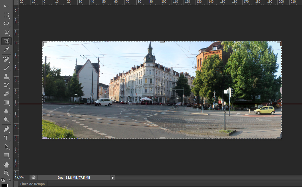Screen dimensions: 302x187
Task: Click the top-left crop corner handle
Action: 44,43
